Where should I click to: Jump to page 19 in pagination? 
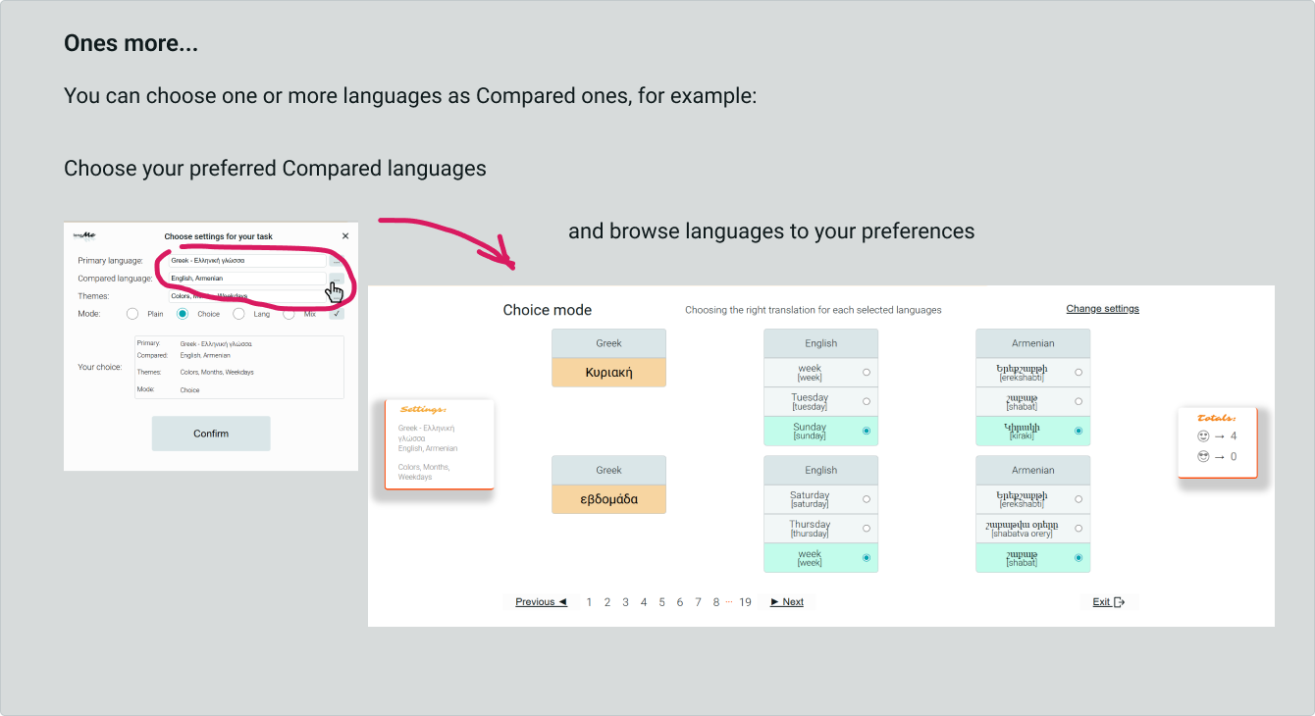(x=746, y=602)
